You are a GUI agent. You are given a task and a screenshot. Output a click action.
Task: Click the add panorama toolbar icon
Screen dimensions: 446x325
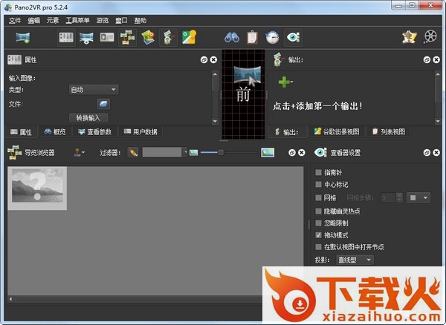(x=23, y=37)
